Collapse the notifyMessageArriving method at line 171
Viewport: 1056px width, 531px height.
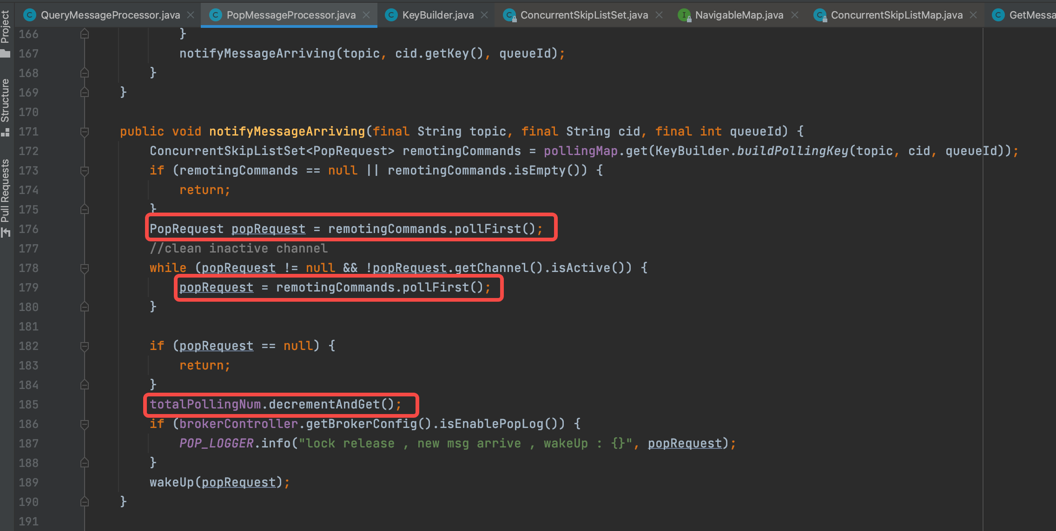coord(85,132)
